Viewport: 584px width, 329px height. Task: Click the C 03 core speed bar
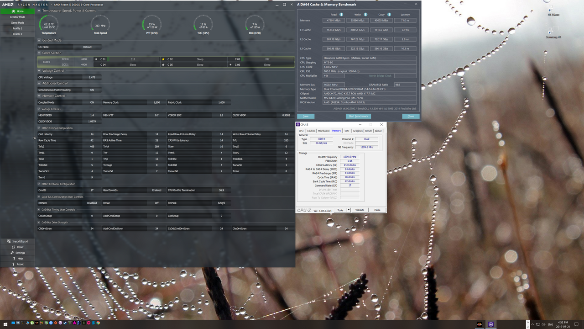(x=267, y=59)
